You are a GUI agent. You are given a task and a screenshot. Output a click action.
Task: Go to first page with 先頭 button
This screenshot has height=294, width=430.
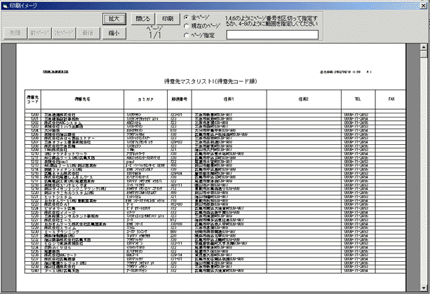15,34
